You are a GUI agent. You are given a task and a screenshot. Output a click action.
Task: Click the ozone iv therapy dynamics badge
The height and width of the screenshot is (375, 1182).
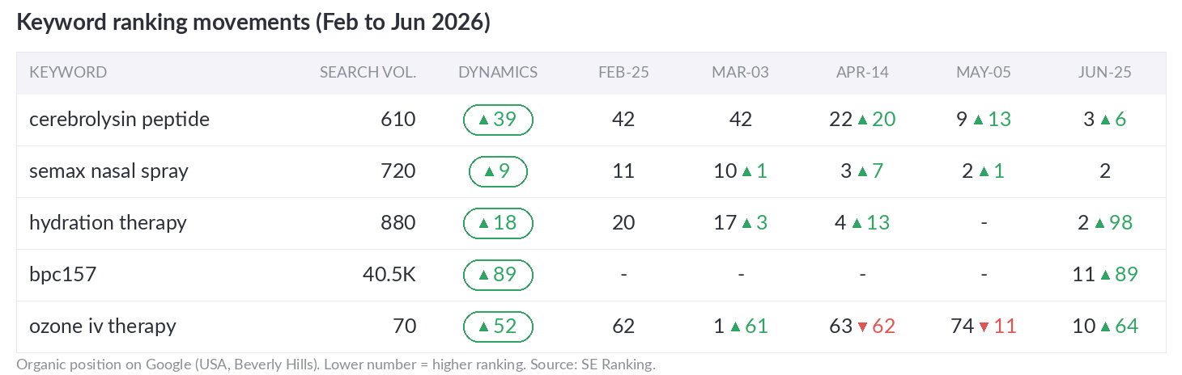(498, 327)
